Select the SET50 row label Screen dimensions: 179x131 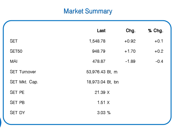point(16,51)
